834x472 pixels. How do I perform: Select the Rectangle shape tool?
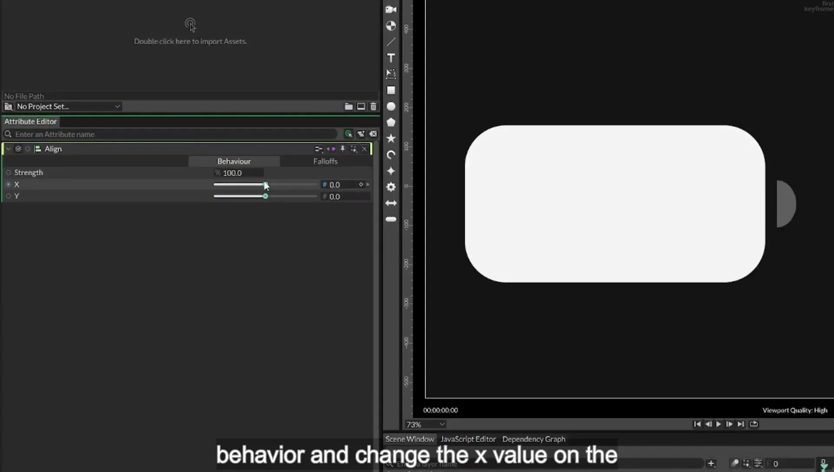pyautogui.click(x=391, y=90)
